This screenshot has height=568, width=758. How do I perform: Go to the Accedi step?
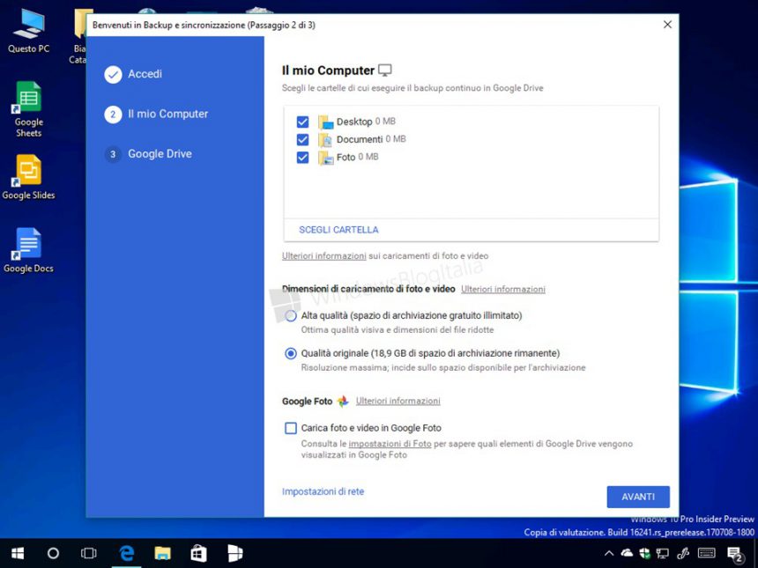(145, 74)
